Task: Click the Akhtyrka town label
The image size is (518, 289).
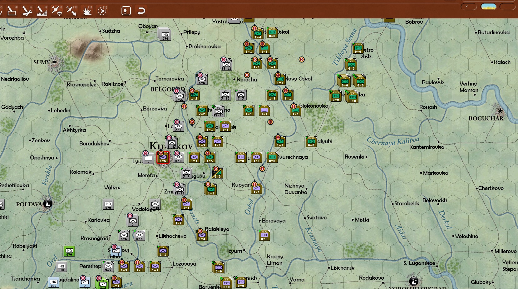Action: (x=74, y=130)
